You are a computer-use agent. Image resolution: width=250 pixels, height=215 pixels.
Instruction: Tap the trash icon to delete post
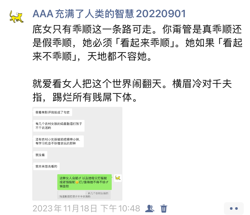164,208
